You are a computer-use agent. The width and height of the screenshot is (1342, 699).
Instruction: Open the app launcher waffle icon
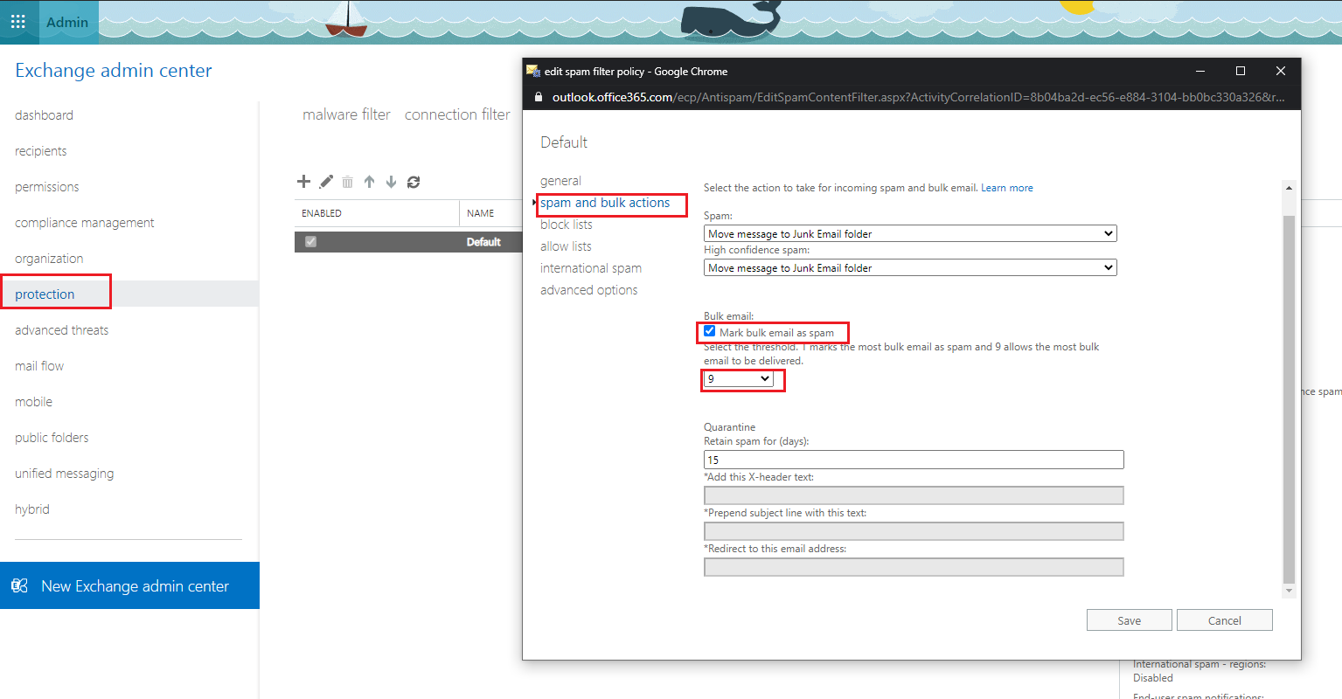coord(18,22)
